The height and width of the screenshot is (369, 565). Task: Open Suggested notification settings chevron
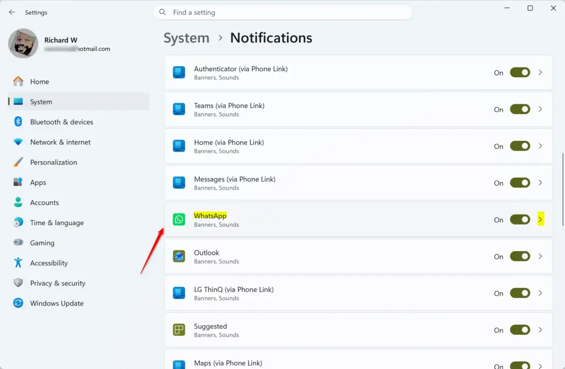(x=540, y=330)
